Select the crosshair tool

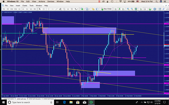pos(44,9)
